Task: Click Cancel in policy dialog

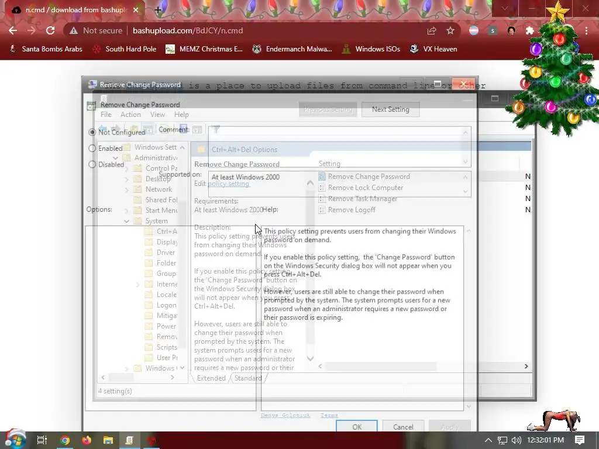Action: [x=403, y=426]
